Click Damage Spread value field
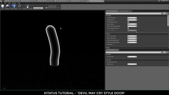The width and height of the screenshot is (169, 95). pyautogui.click(x=132, y=20)
